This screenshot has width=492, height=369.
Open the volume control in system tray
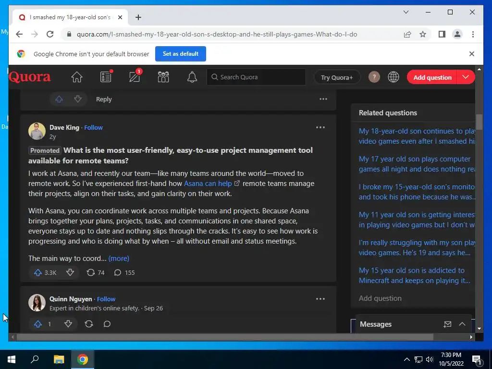pos(430,359)
